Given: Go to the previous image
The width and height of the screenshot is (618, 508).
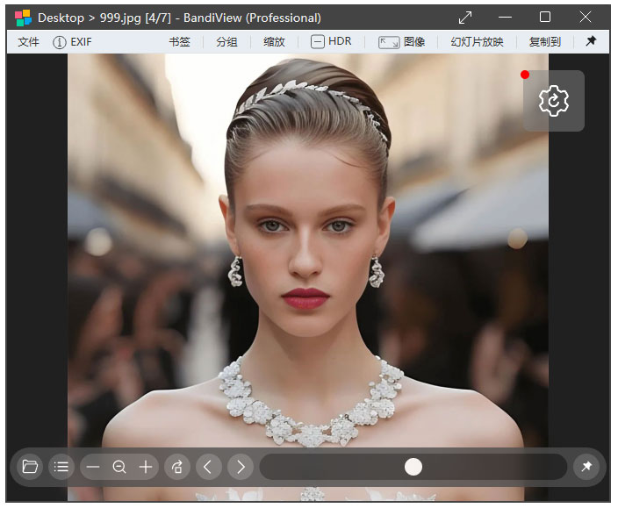Looking at the screenshot, I should click(209, 467).
